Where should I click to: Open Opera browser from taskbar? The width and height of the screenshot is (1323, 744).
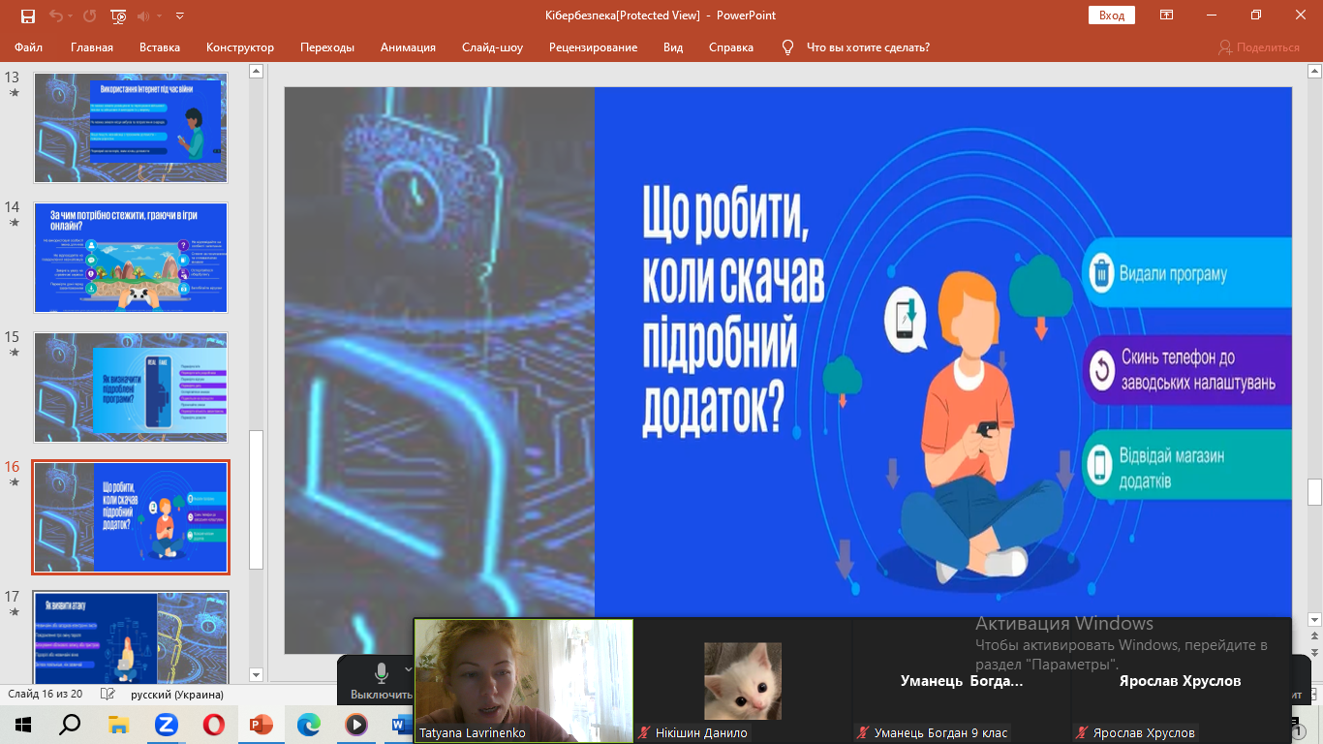(213, 725)
